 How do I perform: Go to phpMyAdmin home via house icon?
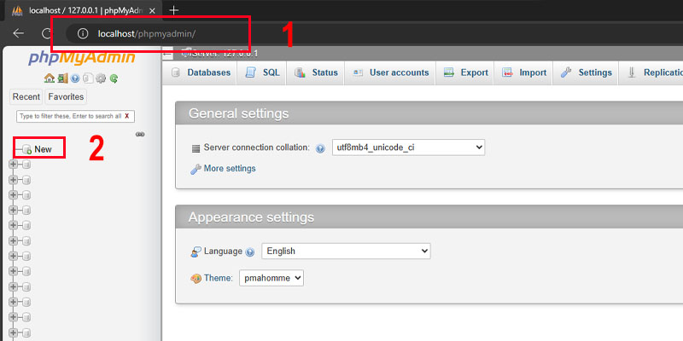point(50,78)
